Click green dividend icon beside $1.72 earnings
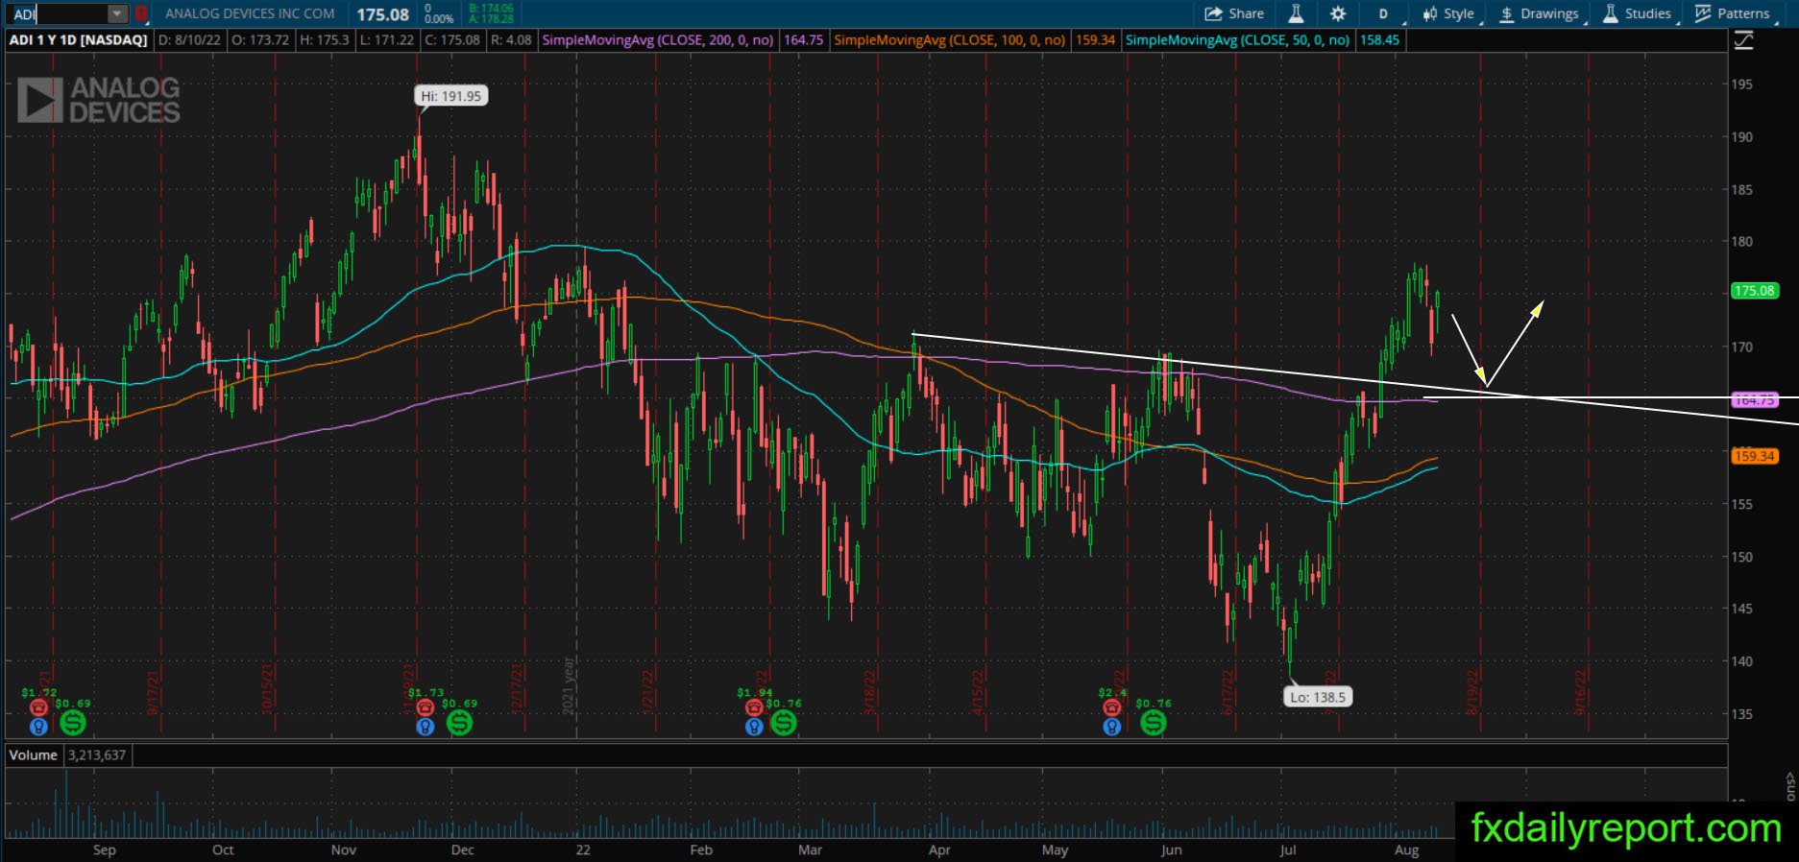The width and height of the screenshot is (1799, 862). (x=72, y=722)
